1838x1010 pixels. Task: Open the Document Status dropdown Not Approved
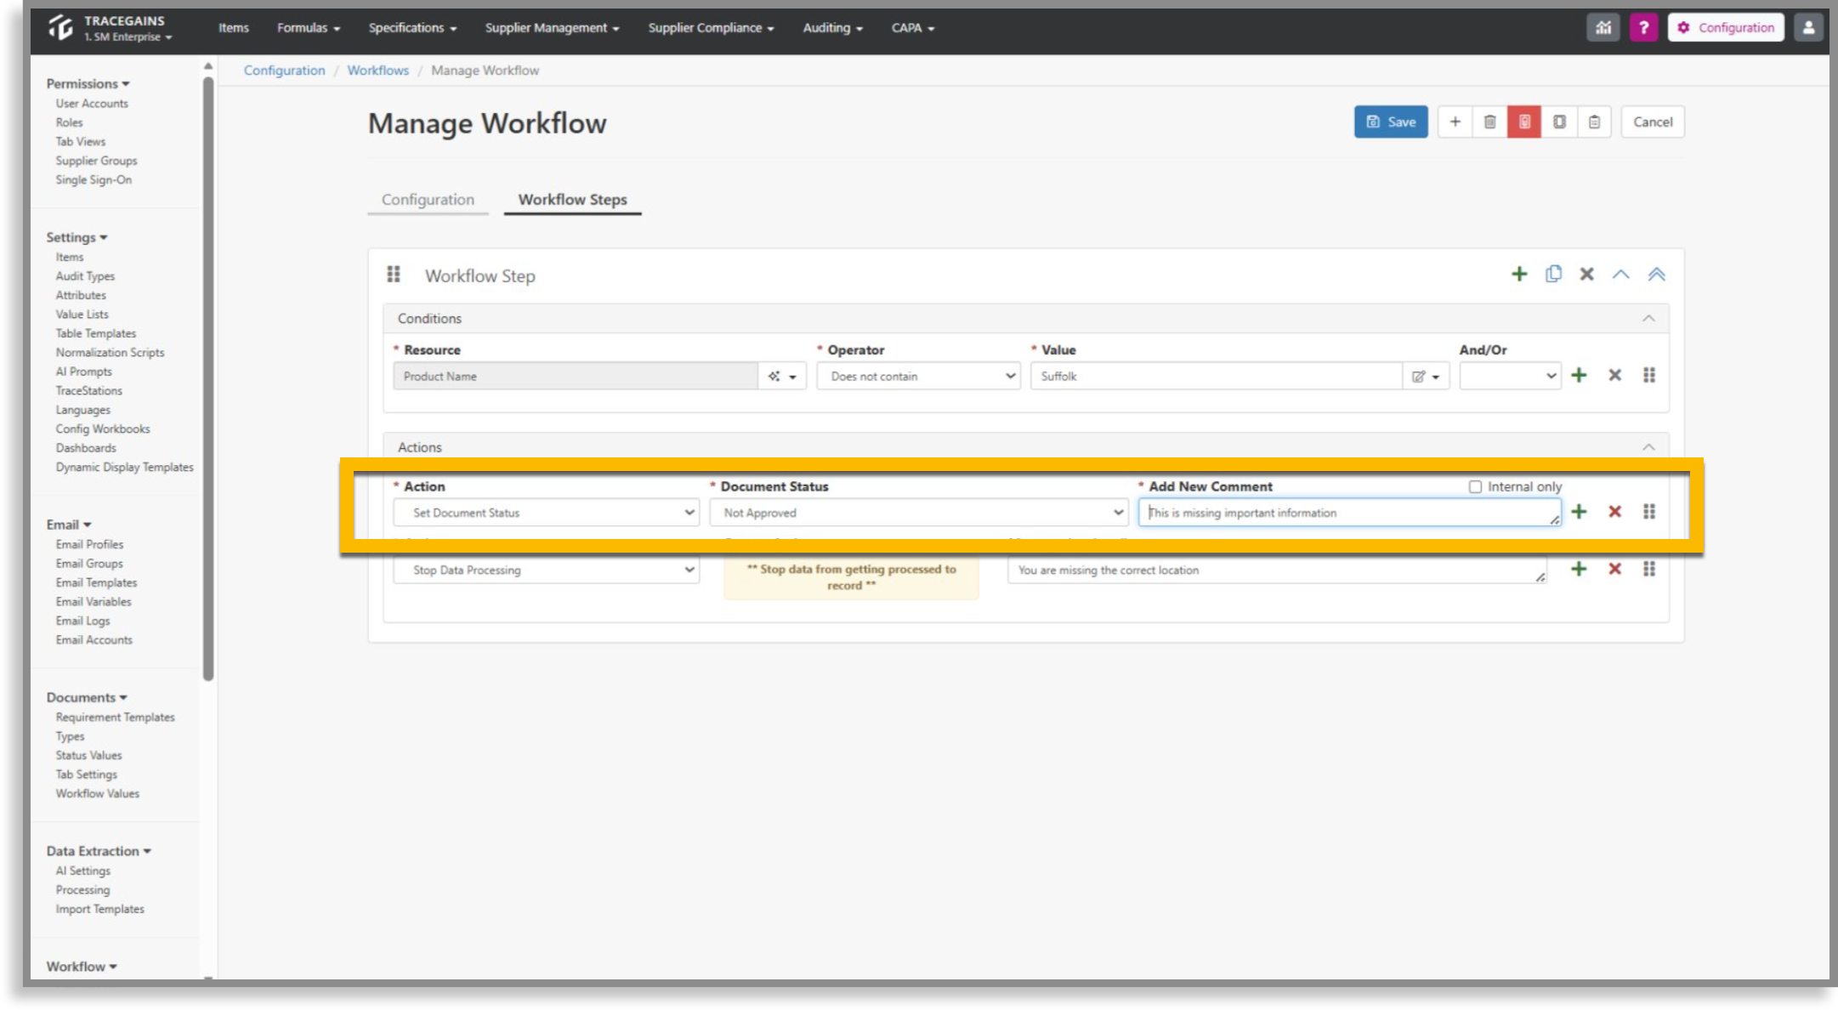[x=919, y=513]
